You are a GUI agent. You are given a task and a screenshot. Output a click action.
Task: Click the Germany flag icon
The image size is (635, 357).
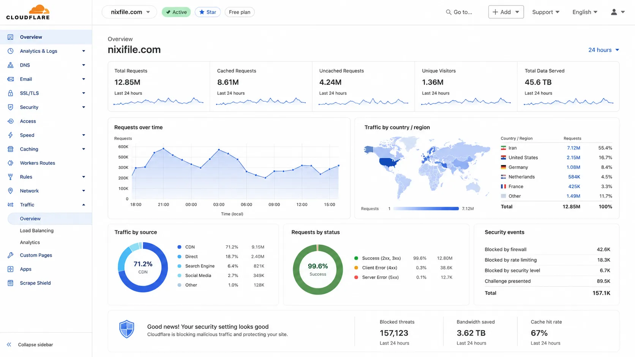(x=503, y=167)
